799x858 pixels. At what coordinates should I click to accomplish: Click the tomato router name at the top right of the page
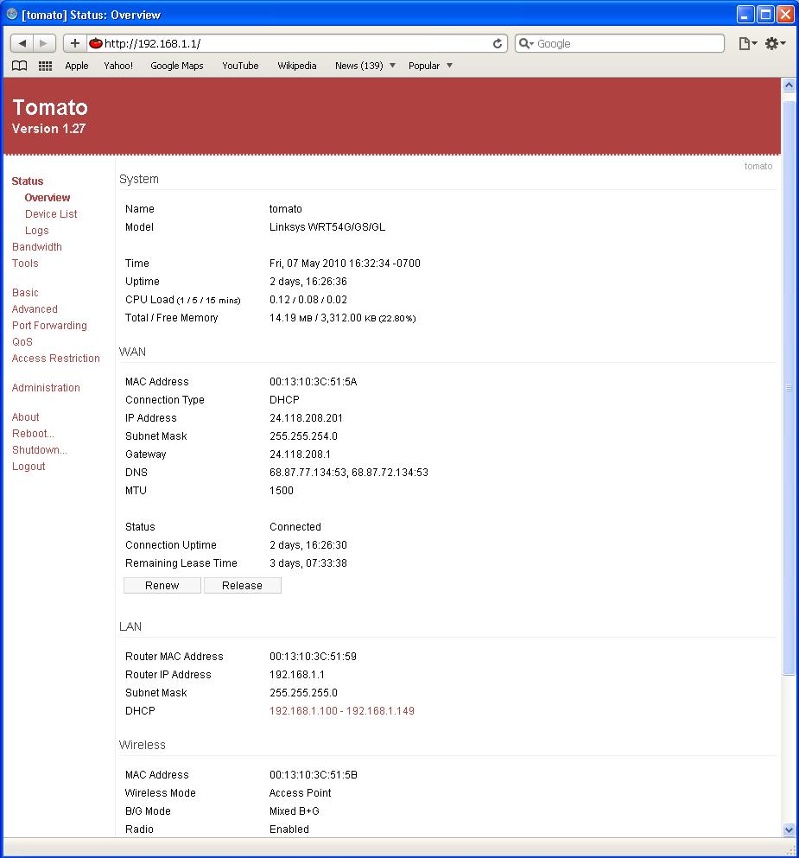click(x=758, y=167)
